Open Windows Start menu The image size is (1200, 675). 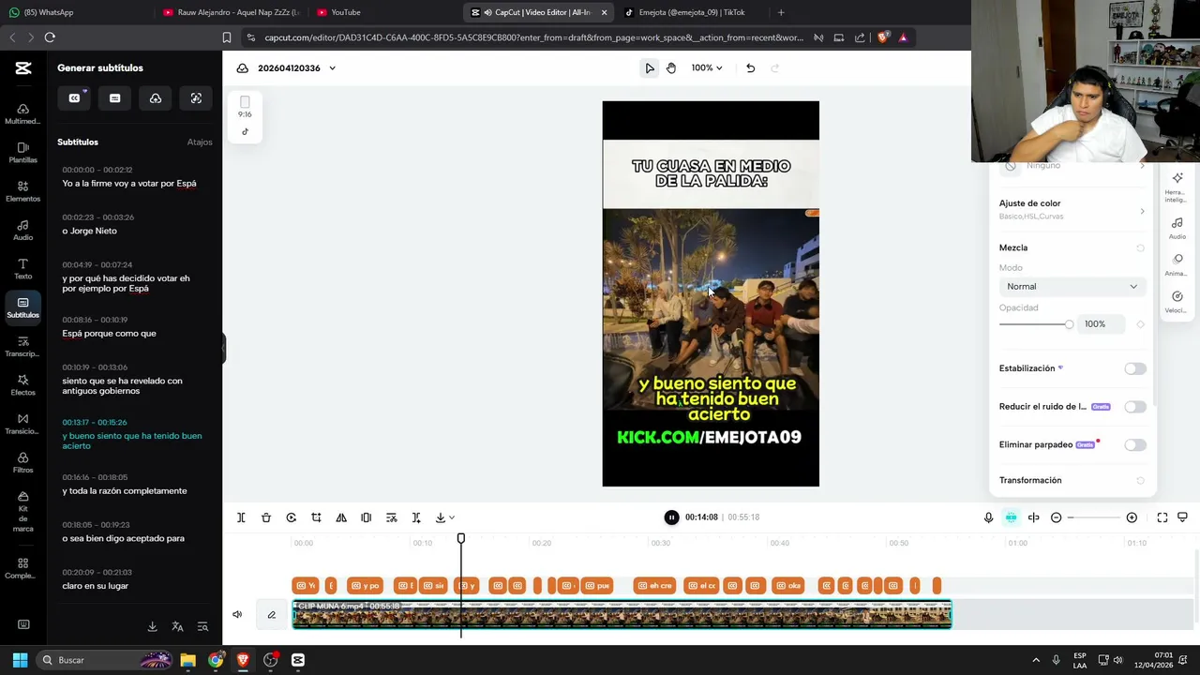pos(20,660)
